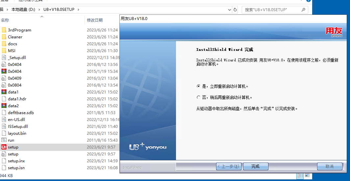
Task: Select the 0x0409 settings file icon
Action: (4, 78)
